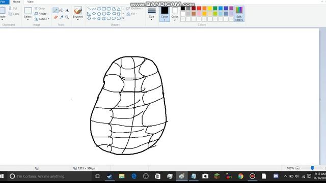
Task: Expand the Shapes gallery More arrow
Action: click(x=123, y=18)
